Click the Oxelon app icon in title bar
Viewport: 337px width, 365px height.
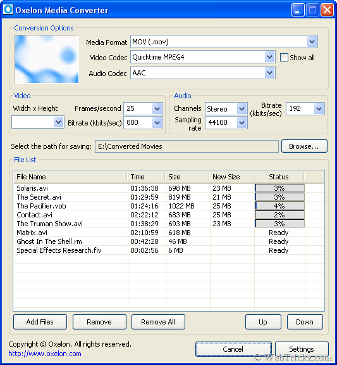pyautogui.click(x=8, y=10)
